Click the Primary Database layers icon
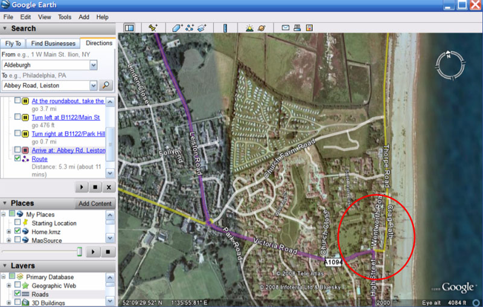This screenshot has width=483, height=307. 20,277
